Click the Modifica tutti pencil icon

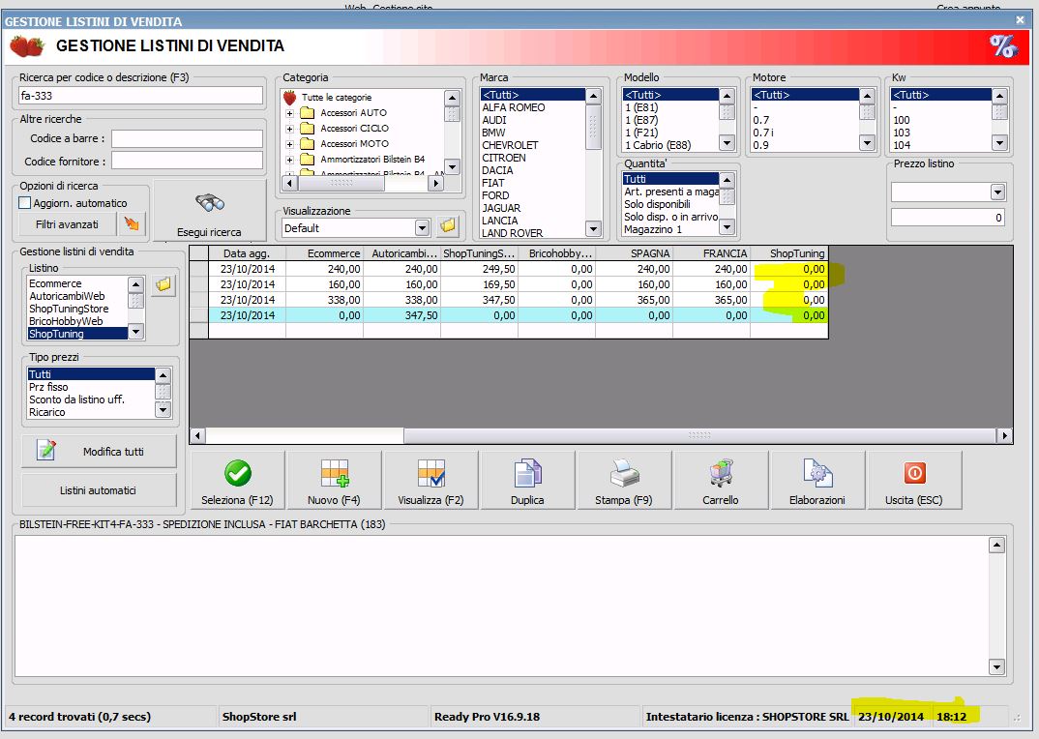[46, 450]
